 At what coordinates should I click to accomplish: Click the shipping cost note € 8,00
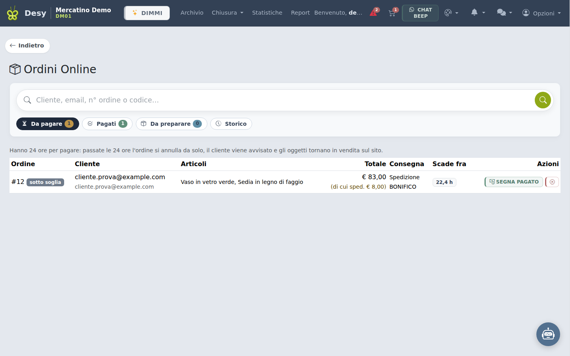click(x=358, y=187)
